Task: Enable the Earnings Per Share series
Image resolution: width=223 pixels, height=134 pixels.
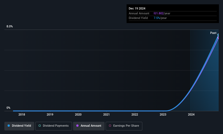Action: pyautogui.click(x=124, y=126)
